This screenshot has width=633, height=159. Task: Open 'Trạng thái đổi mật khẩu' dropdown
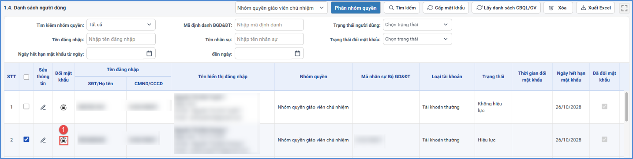[x=417, y=39]
